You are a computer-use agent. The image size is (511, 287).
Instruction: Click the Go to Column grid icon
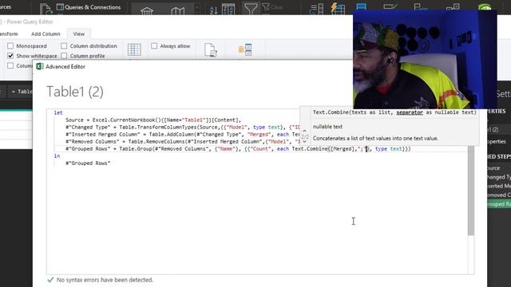134,49
